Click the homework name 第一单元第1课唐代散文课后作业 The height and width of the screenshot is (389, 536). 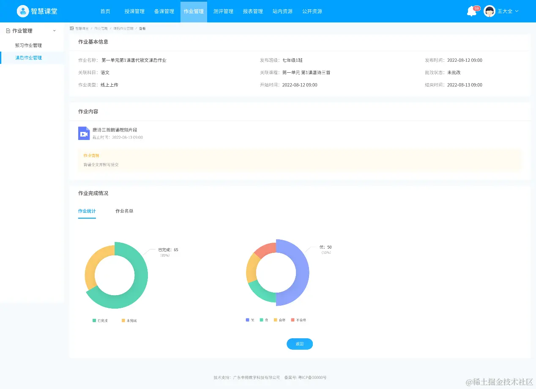pyautogui.click(x=134, y=60)
